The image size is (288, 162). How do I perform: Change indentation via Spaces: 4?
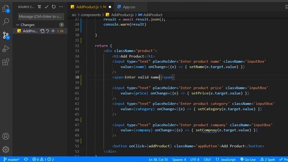(x=179, y=159)
